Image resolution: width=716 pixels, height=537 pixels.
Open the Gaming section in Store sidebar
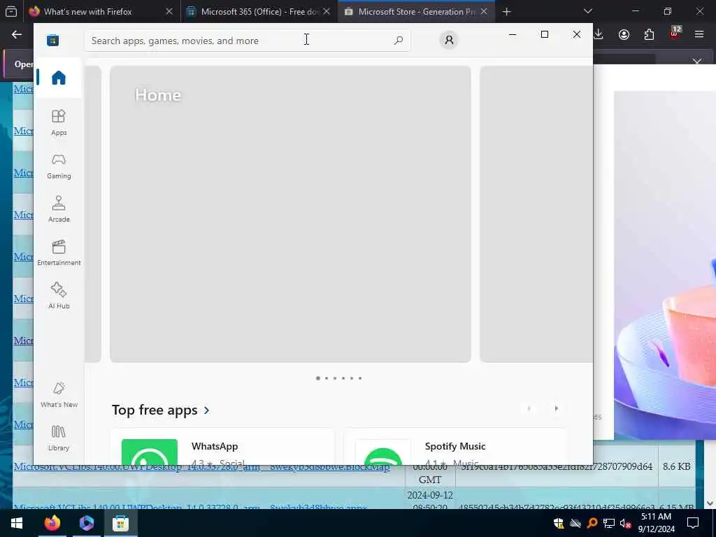click(x=59, y=166)
